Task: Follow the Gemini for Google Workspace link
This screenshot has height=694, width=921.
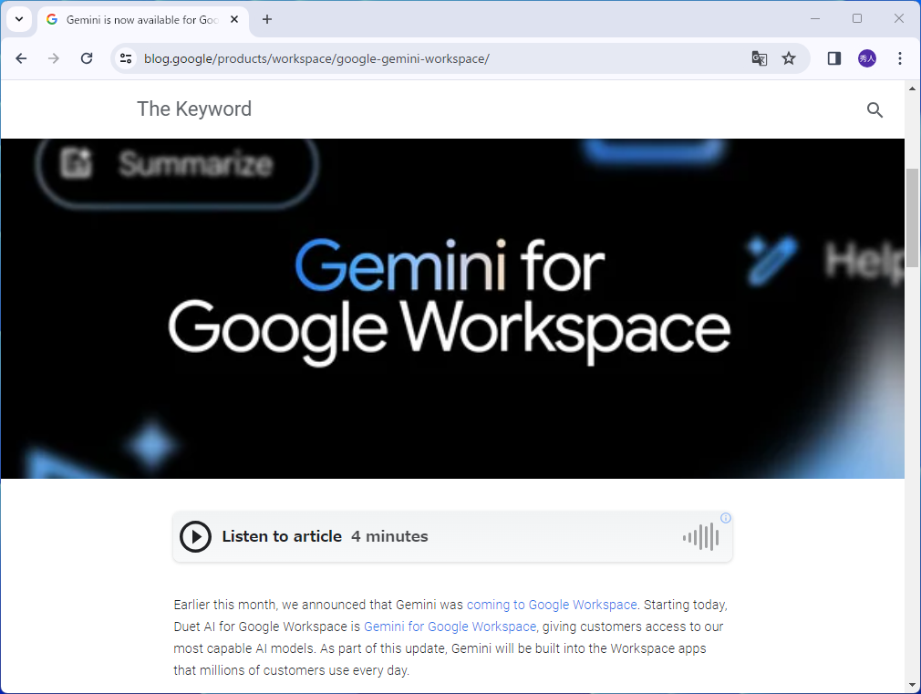Action: (x=450, y=627)
